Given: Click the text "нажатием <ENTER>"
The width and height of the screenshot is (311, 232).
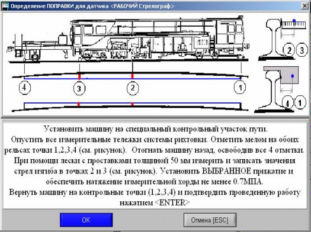Looking at the screenshot, I should pyautogui.click(x=155, y=203).
